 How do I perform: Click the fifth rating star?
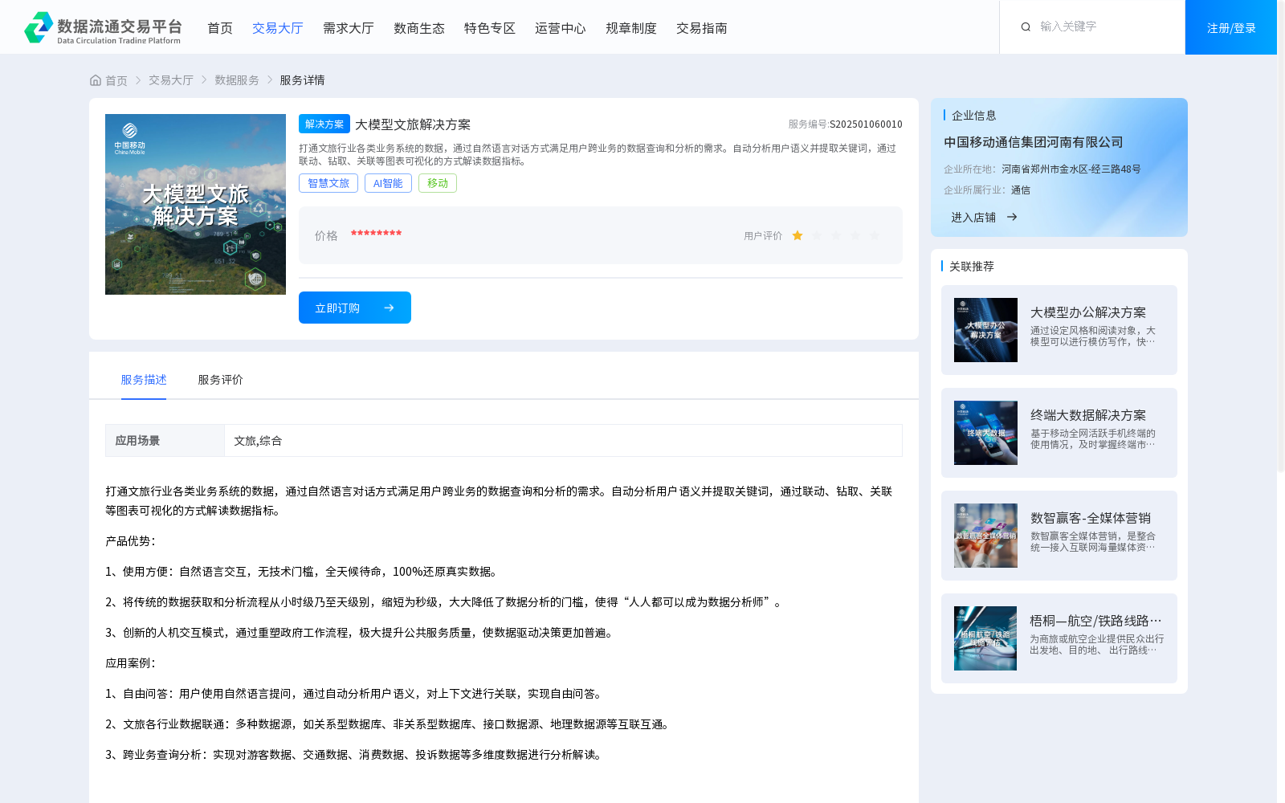(x=875, y=235)
